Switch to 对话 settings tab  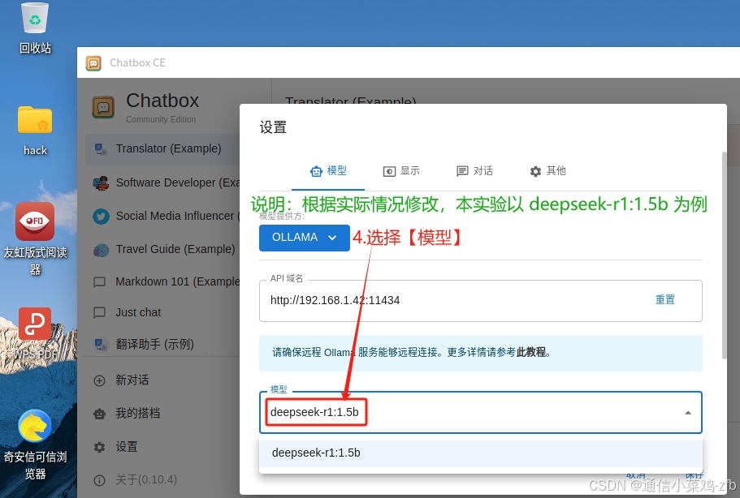tap(474, 171)
